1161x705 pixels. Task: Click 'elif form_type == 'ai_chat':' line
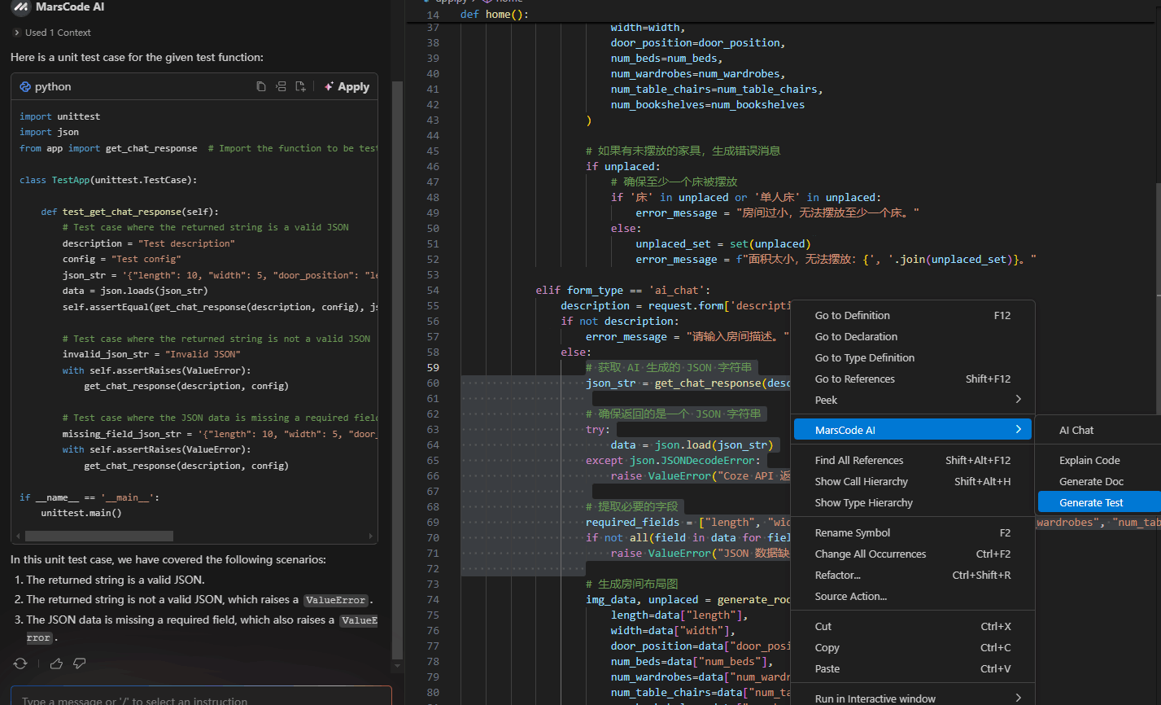[x=623, y=290]
